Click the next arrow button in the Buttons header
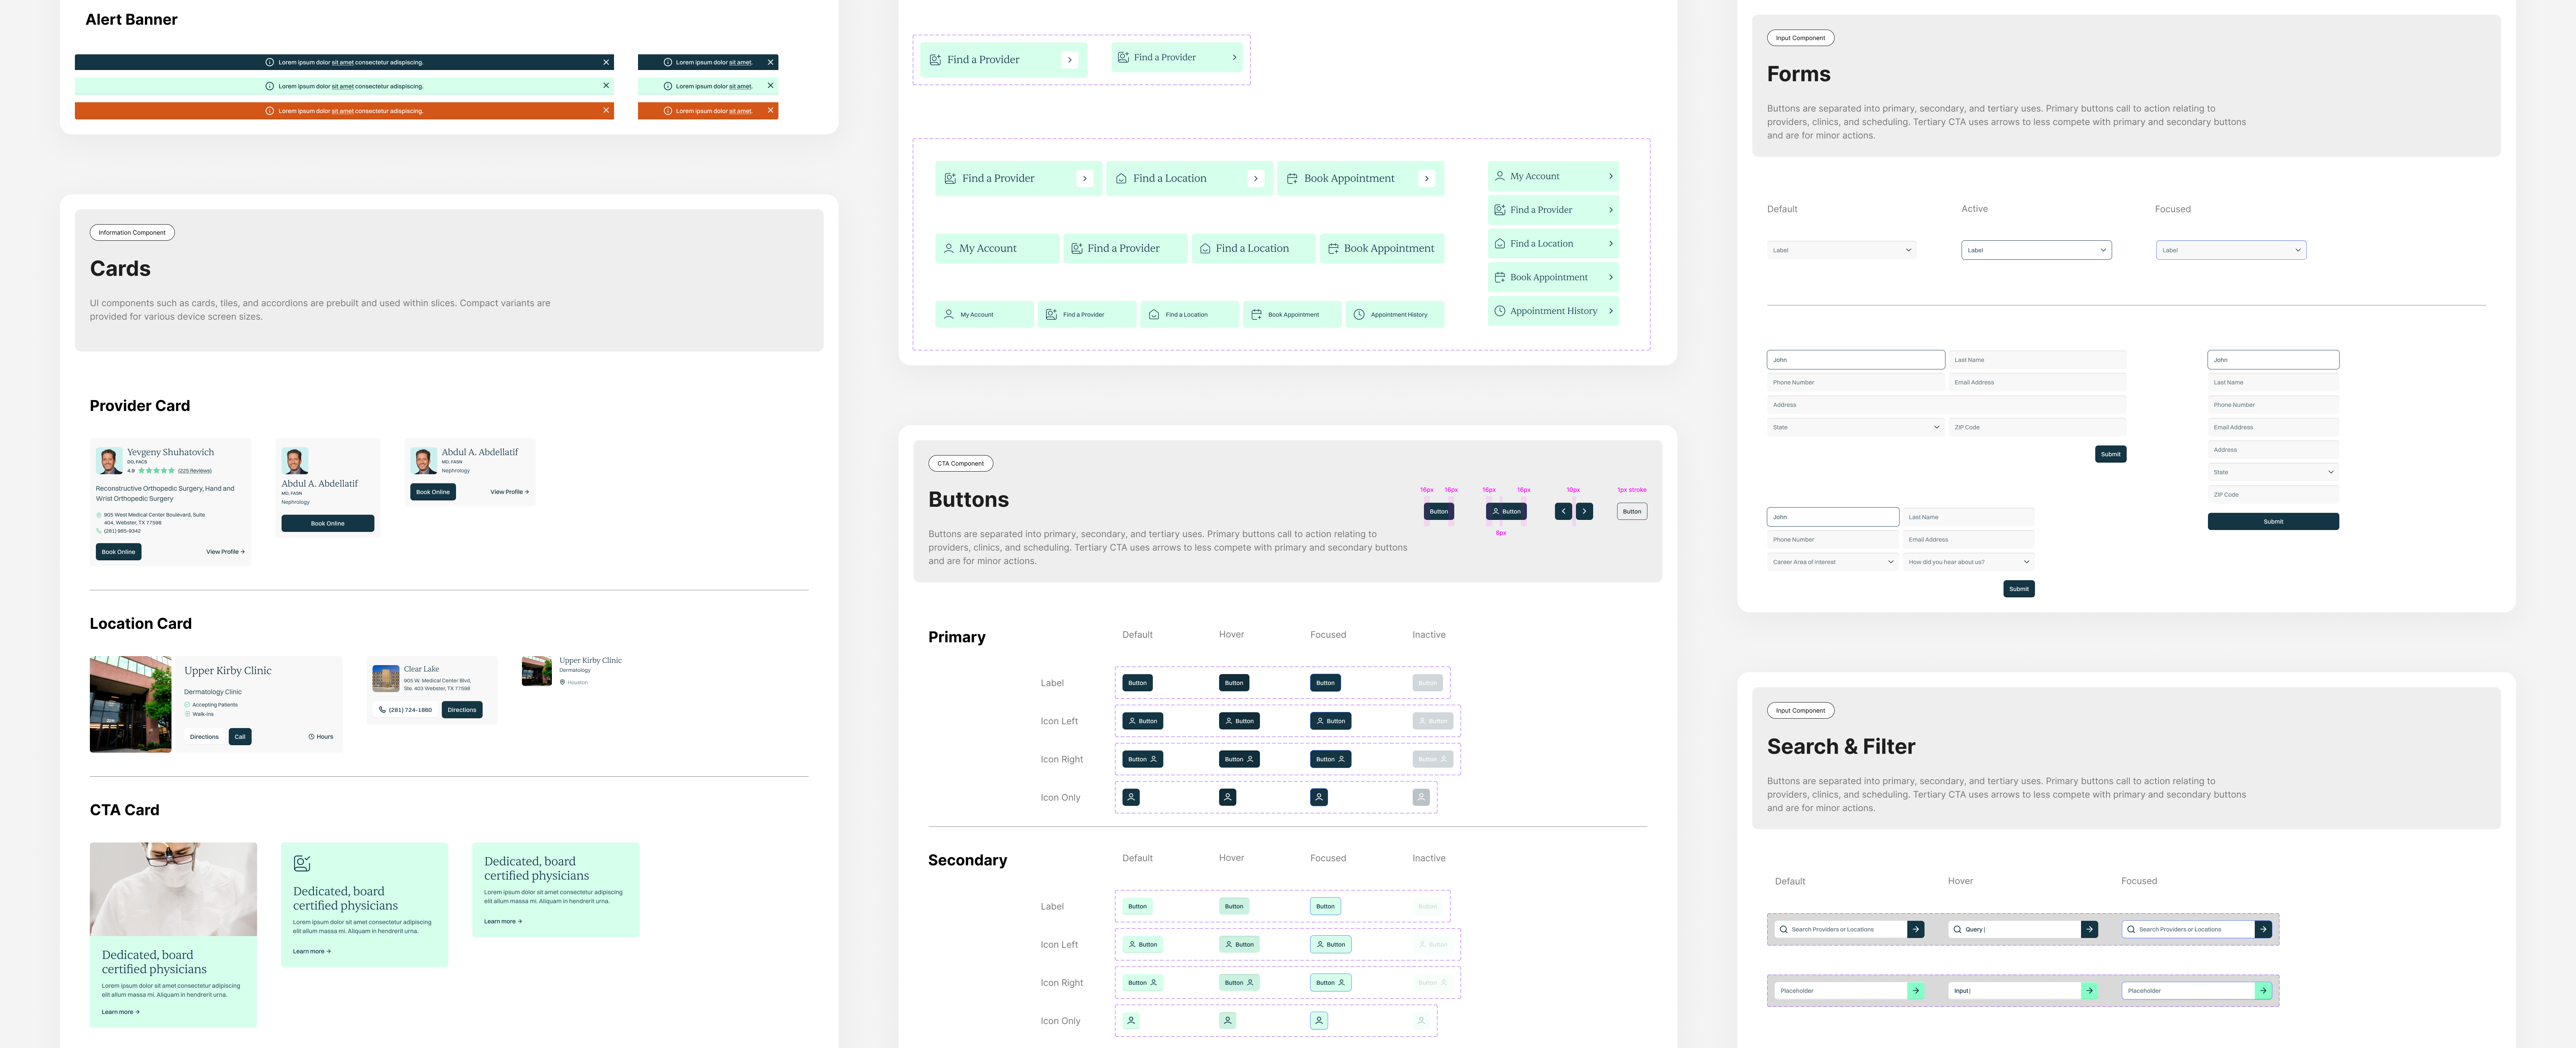2576x1048 pixels. tap(1584, 511)
